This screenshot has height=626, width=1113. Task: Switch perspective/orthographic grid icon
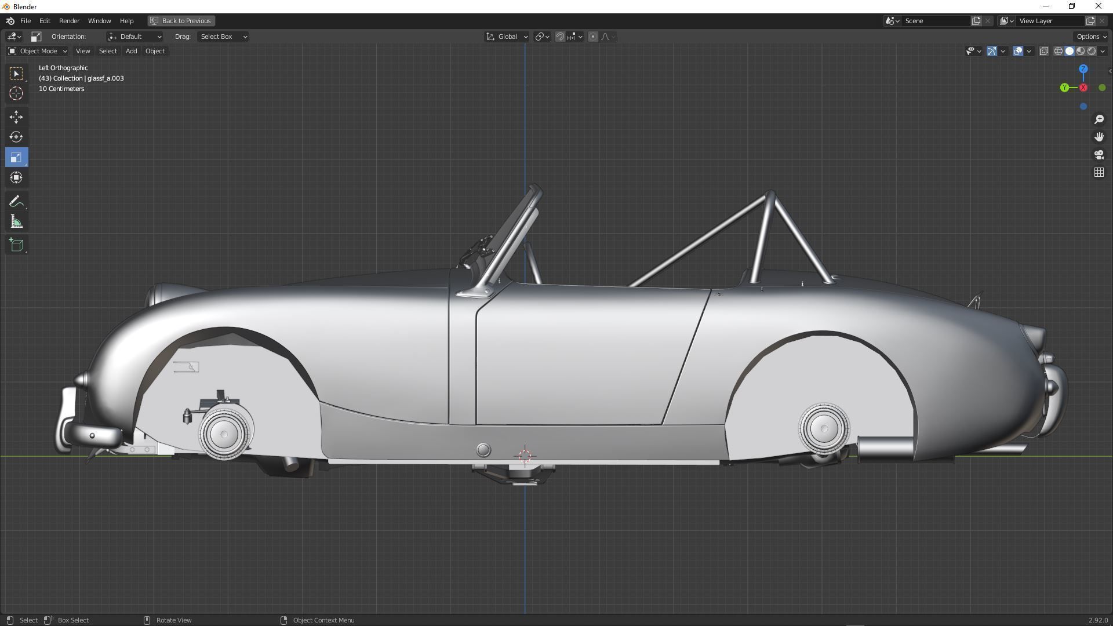pyautogui.click(x=1099, y=172)
